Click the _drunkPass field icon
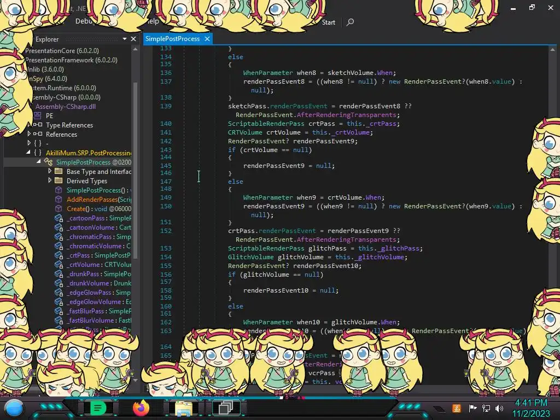 (59, 273)
